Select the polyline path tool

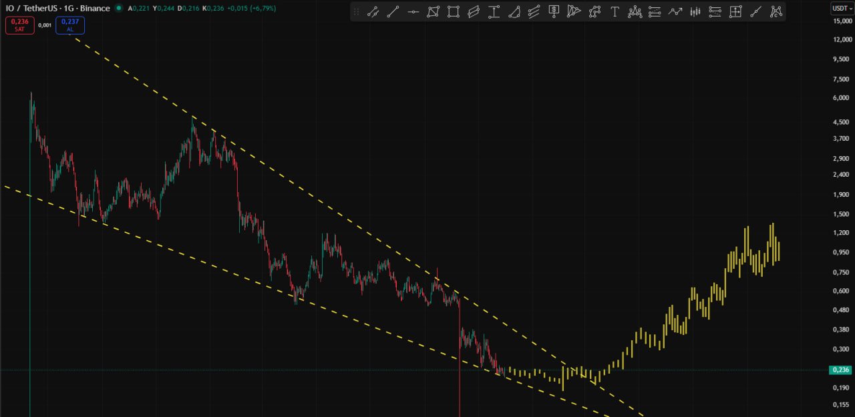[x=594, y=11]
